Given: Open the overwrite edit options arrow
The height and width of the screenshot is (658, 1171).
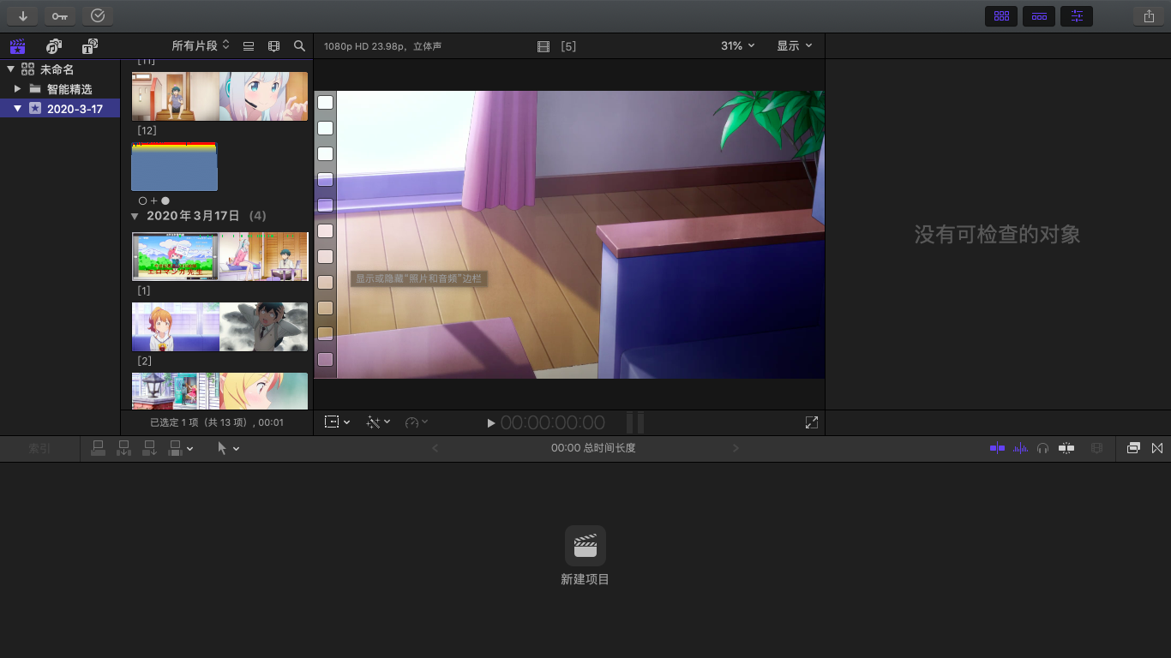Looking at the screenshot, I should click(x=190, y=448).
